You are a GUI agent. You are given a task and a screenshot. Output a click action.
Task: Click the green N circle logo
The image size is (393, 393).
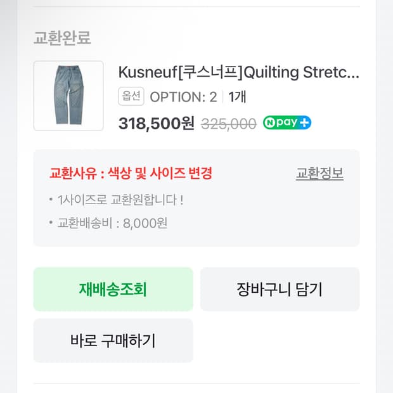271,123
